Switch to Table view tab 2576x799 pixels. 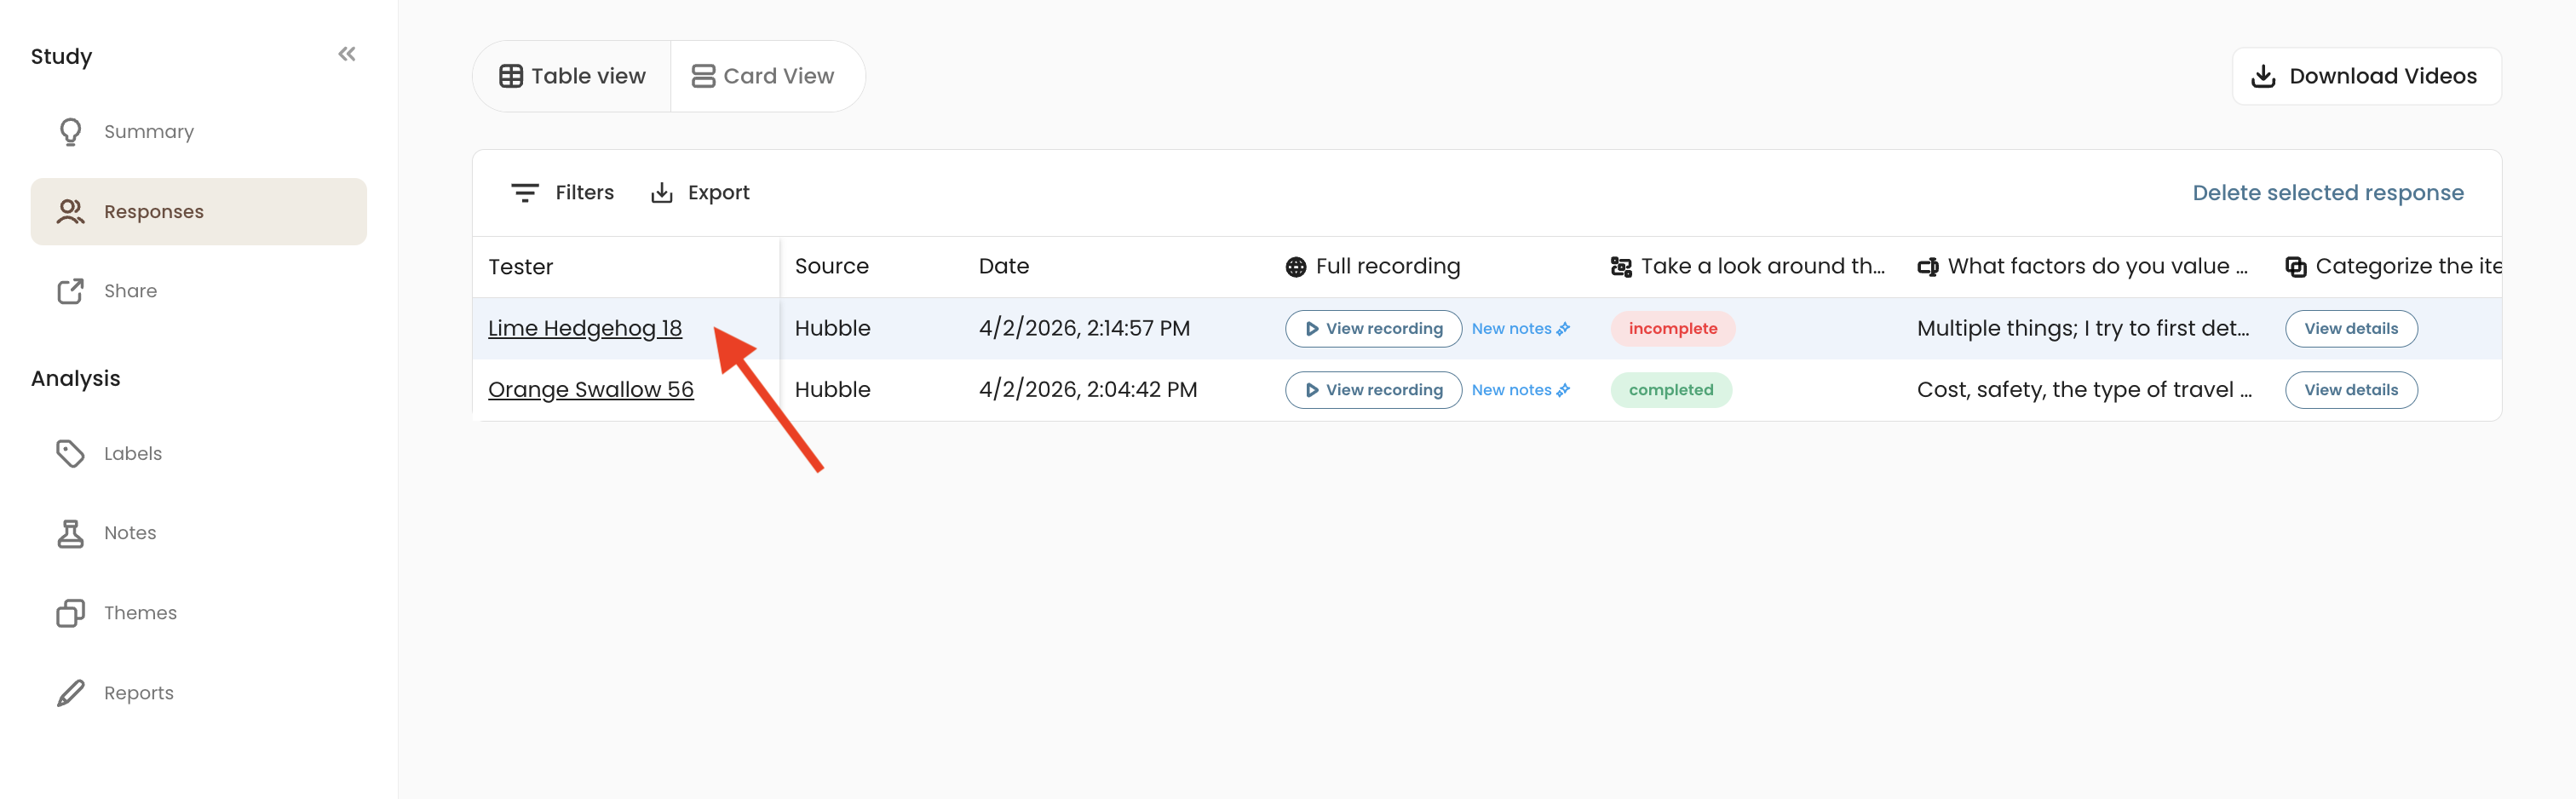coord(572,76)
